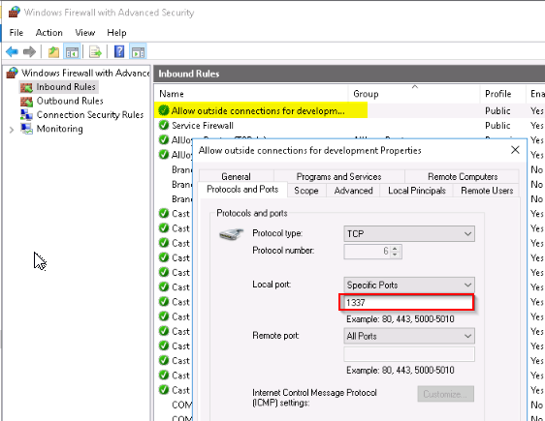Toggle the Show/Hide Action Pane icon
545x421 pixels.
(x=138, y=52)
